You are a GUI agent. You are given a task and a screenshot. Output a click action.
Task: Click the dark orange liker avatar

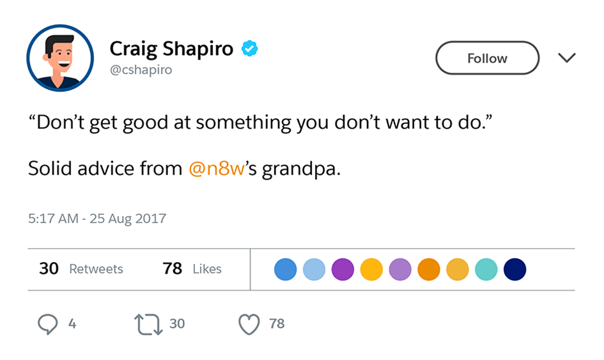coord(429,269)
